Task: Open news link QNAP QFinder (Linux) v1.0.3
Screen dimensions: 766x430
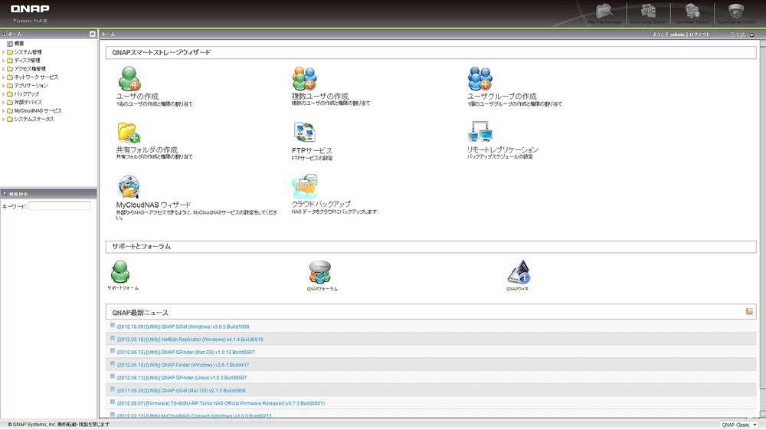Action: click(x=182, y=378)
